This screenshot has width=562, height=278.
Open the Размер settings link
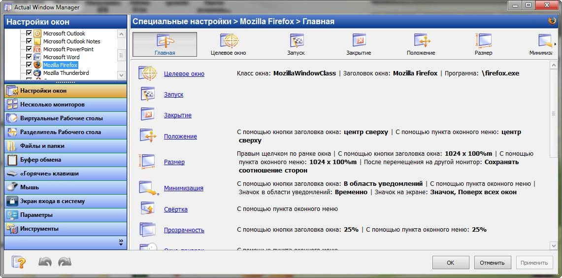[174, 162]
